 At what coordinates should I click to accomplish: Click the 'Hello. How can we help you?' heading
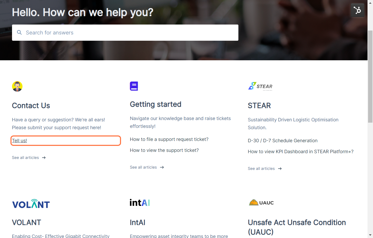83,12
